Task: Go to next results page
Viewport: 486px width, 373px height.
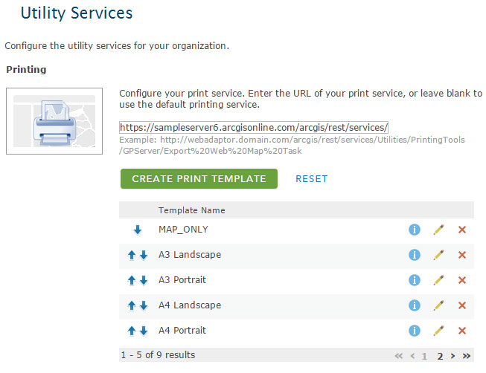Action: click(x=453, y=356)
